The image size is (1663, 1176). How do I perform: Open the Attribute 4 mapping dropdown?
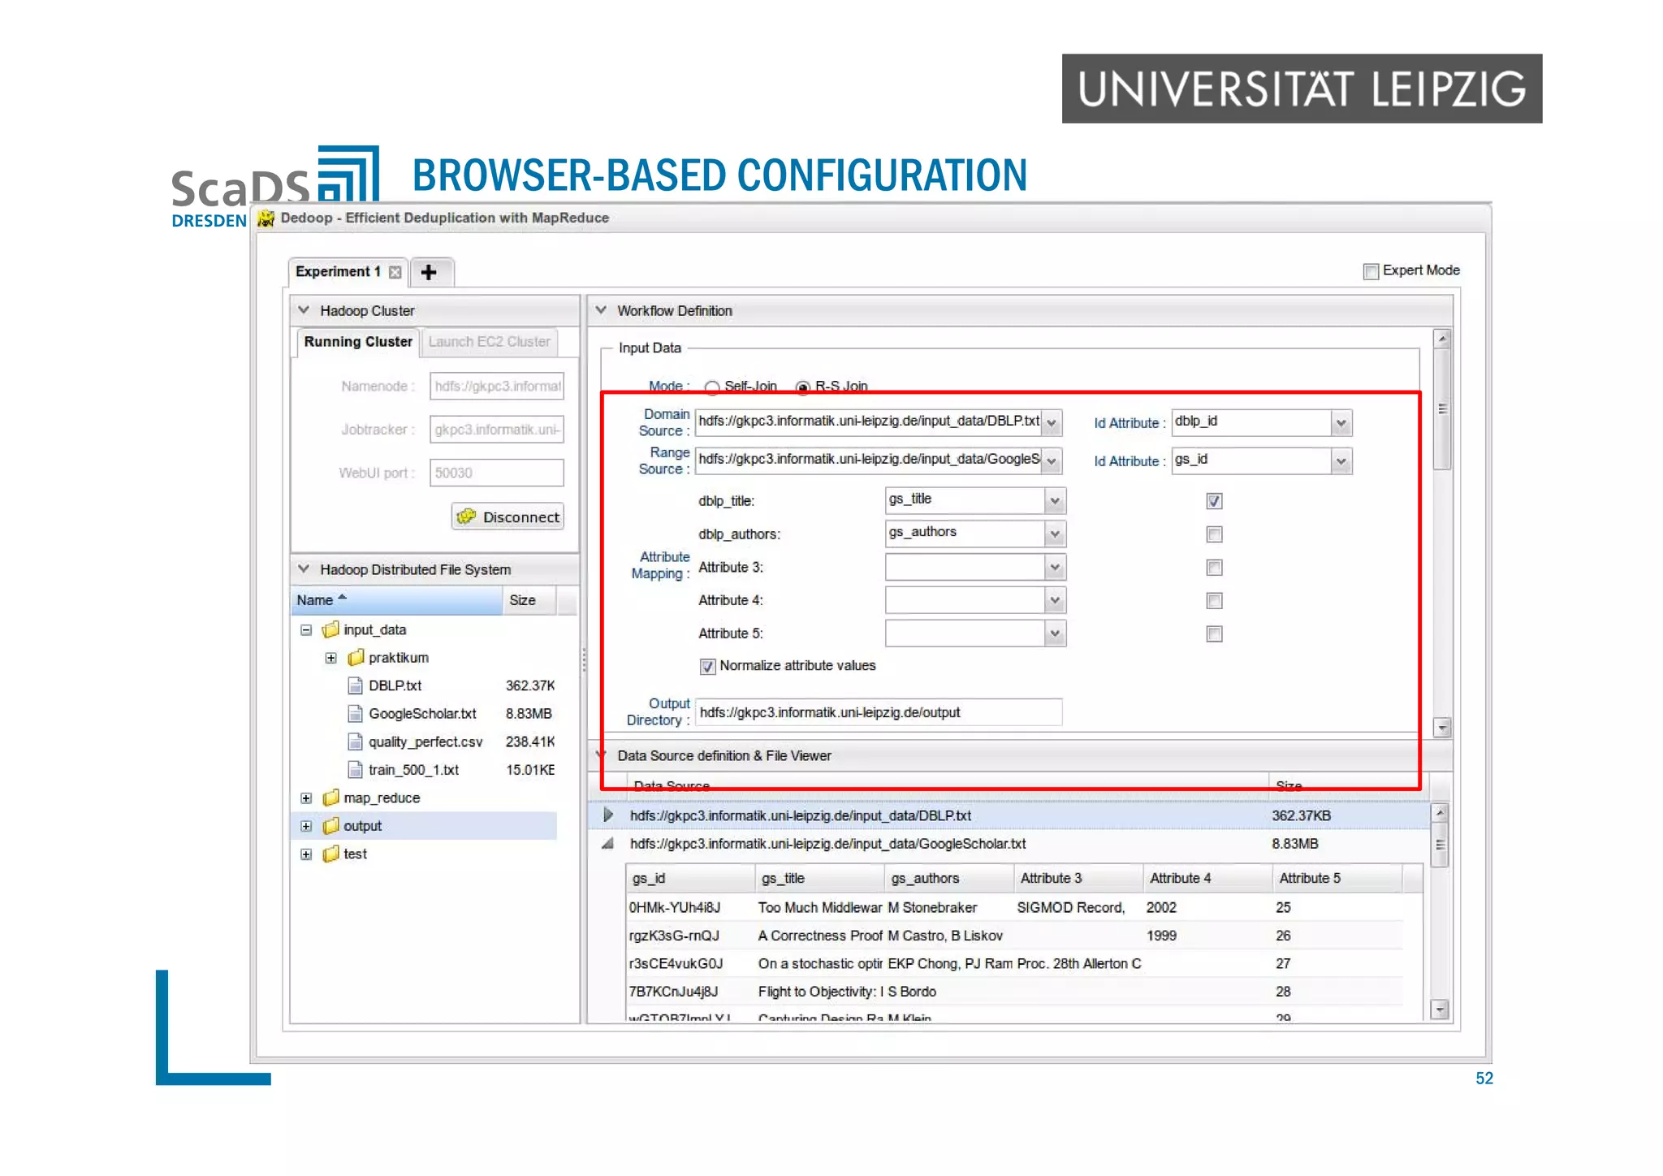pos(1055,600)
